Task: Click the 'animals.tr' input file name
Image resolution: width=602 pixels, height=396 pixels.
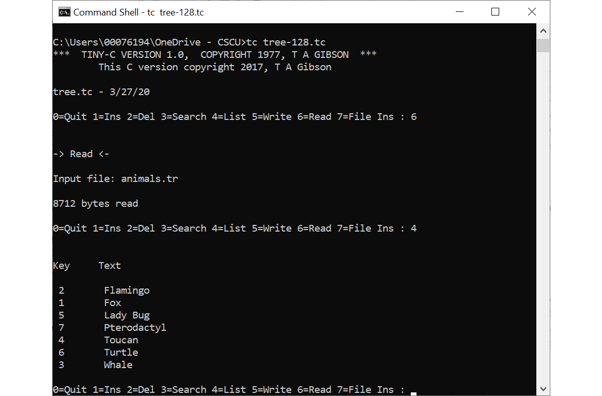Action: point(150,179)
